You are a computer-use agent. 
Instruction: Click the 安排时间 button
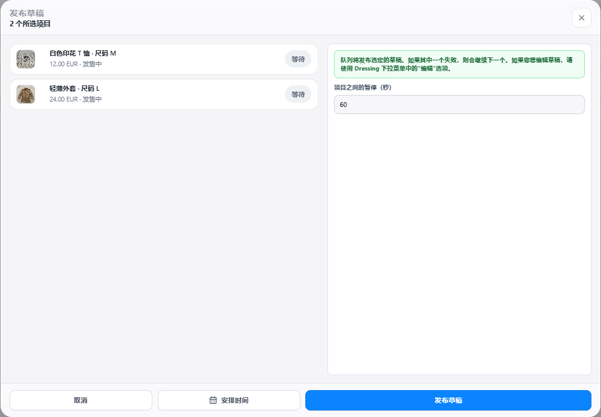tap(229, 400)
